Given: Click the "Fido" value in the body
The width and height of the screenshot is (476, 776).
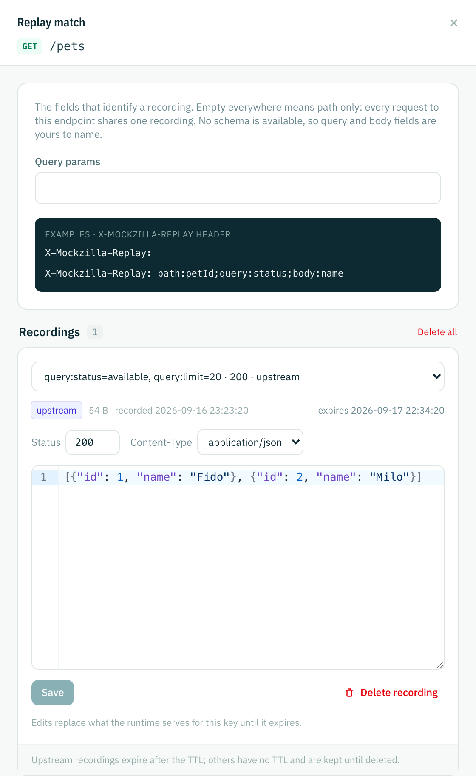Looking at the screenshot, I should point(210,477).
